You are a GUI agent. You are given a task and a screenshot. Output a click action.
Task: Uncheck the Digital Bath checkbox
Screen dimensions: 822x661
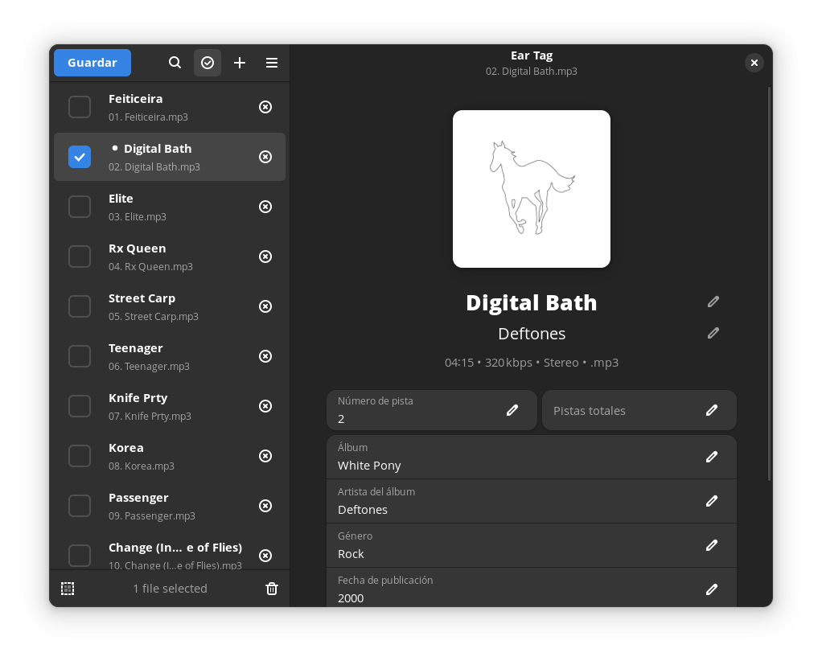(x=80, y=157)
